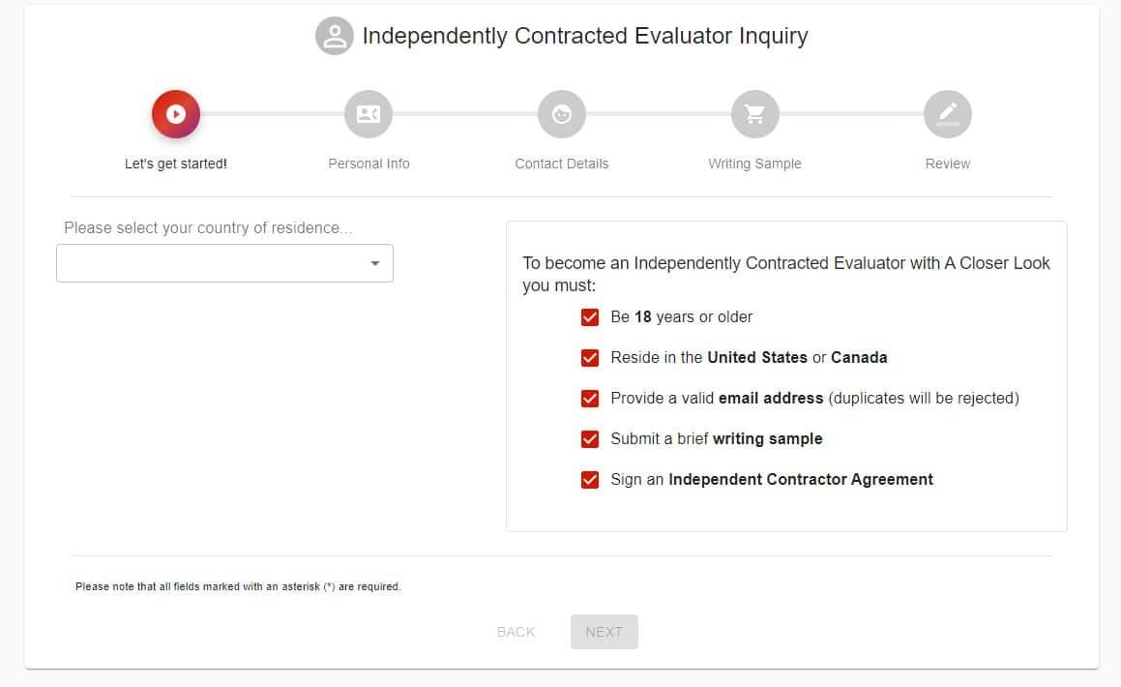Toggle the writing sample checkbox
The width and height of the screenshot is (1121, 687).
[x=590, y=439]
